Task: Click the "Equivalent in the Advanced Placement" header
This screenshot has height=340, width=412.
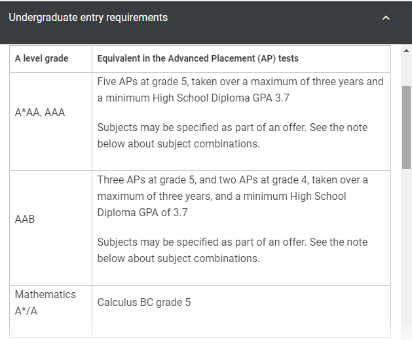Action: (198, 58)
